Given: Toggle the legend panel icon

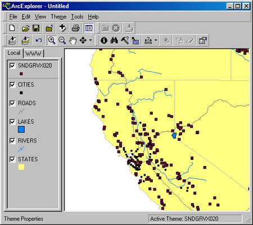Looking at the screenshot, I should [x=88, y=28].
